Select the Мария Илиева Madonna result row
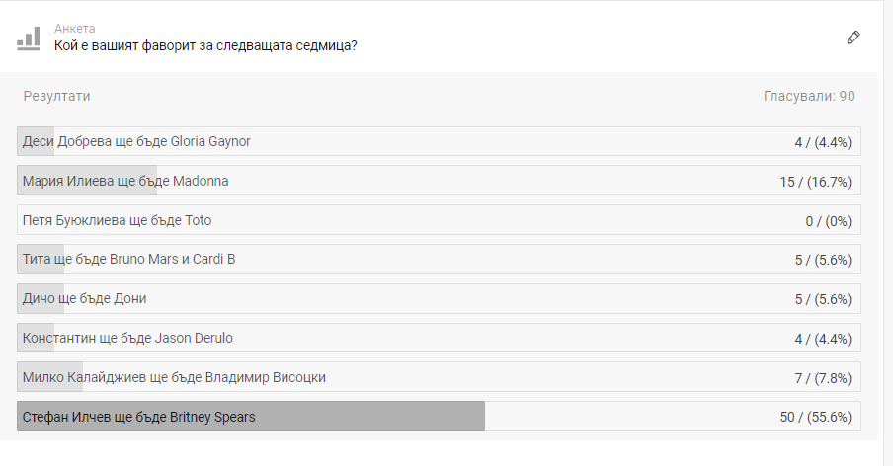Screen dimensions: 893x466 [x=439, y=181]
